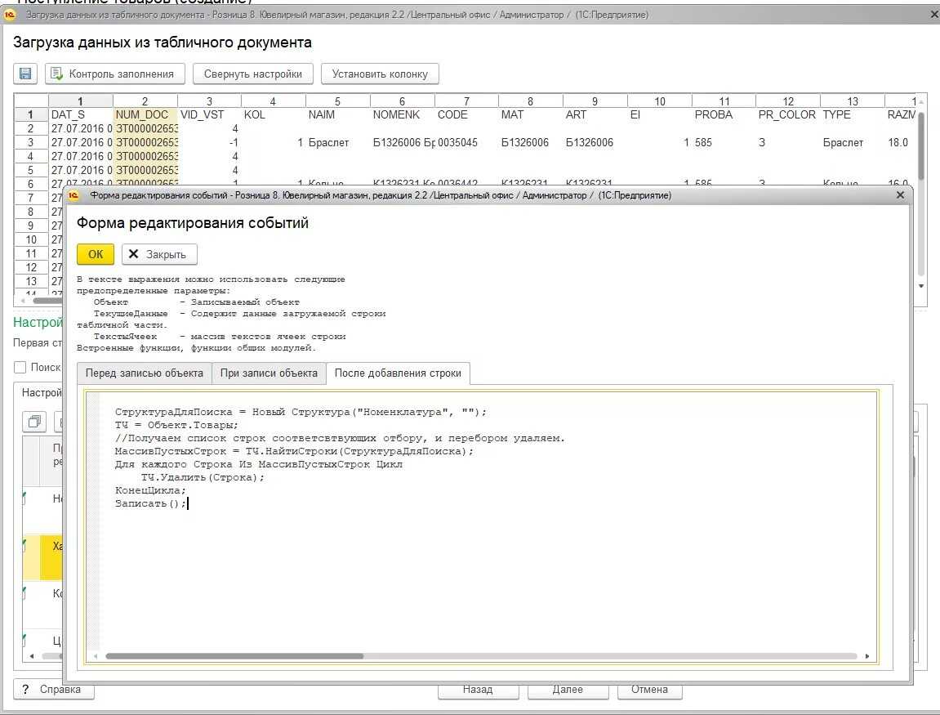Toggle the Поиск checkbox in the background window
Viewport: 940px width, 715px height.
(x=20, y=367)
